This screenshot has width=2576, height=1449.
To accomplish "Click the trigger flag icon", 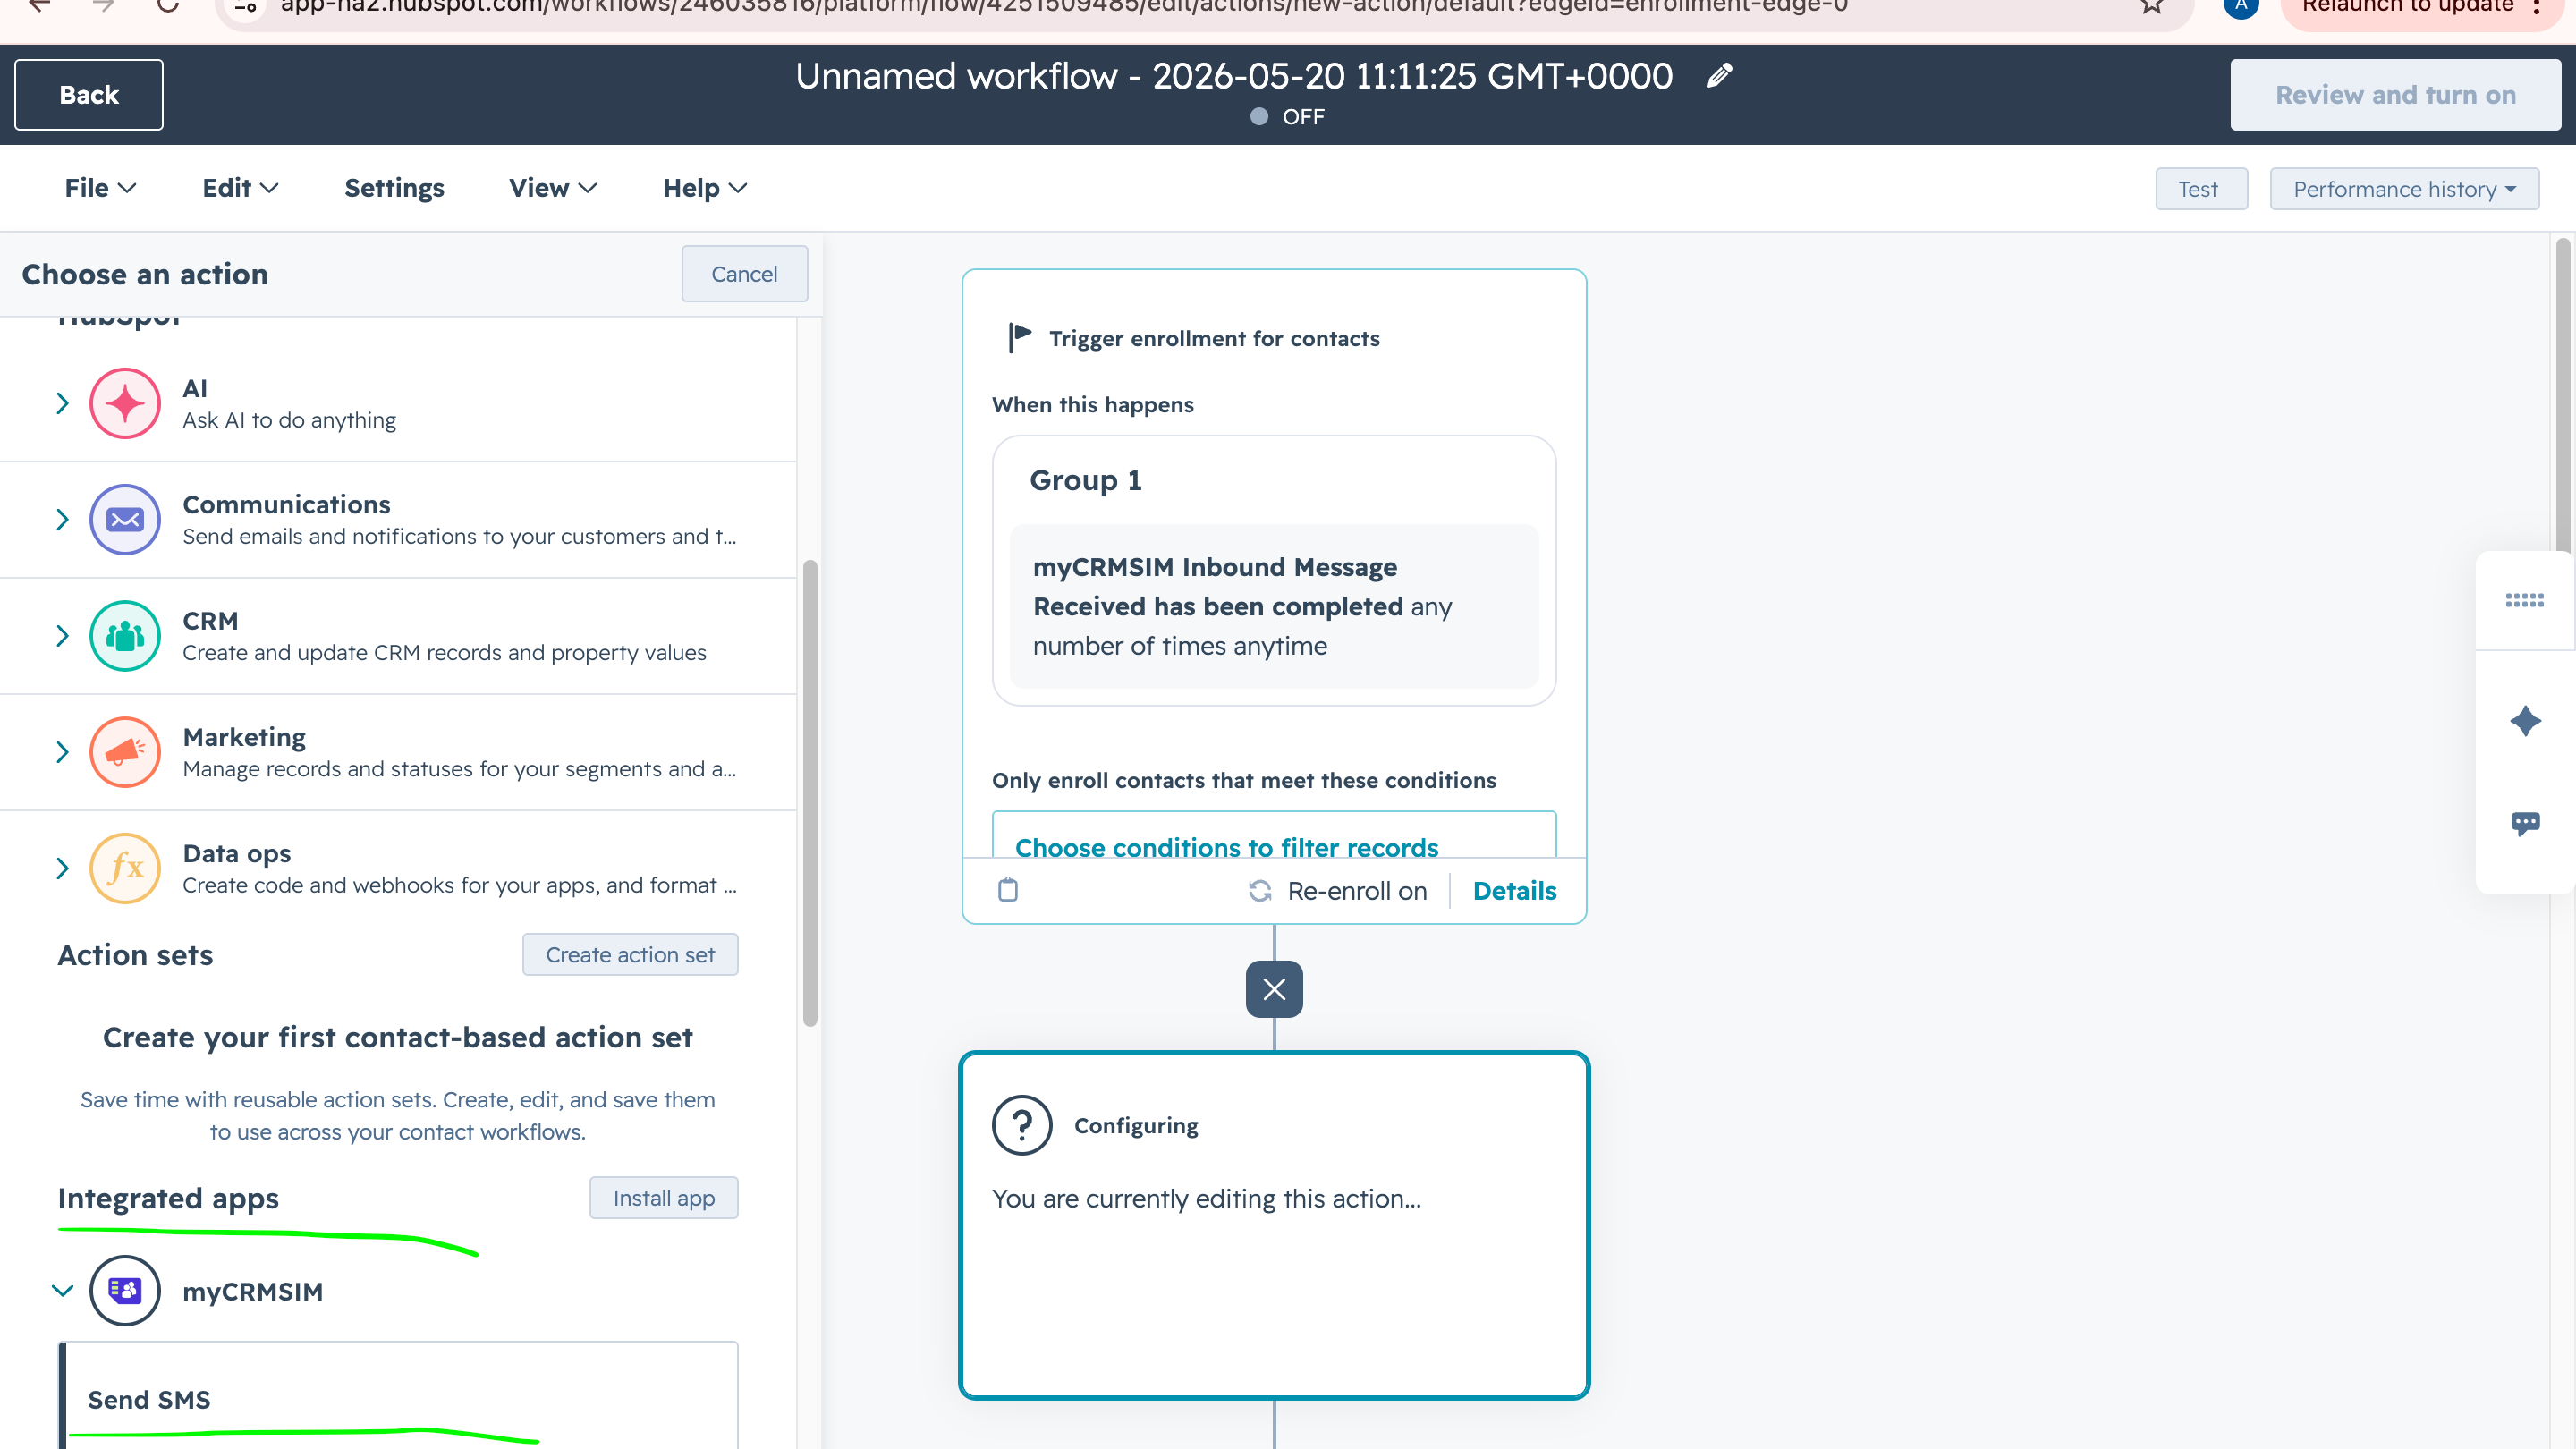I will (x=1019, y=338).
